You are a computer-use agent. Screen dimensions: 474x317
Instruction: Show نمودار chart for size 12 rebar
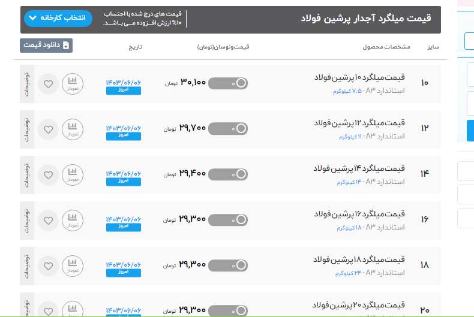73,128
